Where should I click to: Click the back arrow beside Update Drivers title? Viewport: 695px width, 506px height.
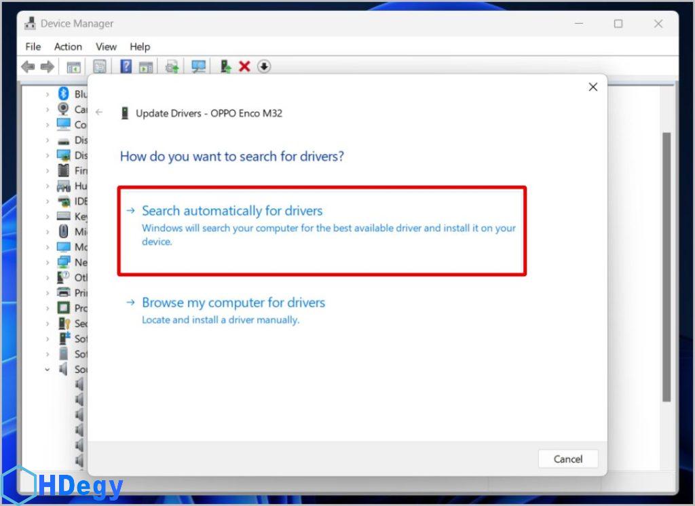tap(100, 113)
